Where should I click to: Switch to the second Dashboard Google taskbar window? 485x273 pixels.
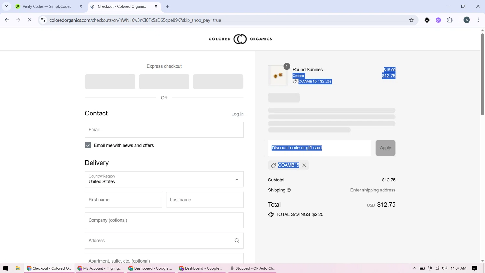click(201, 268)
